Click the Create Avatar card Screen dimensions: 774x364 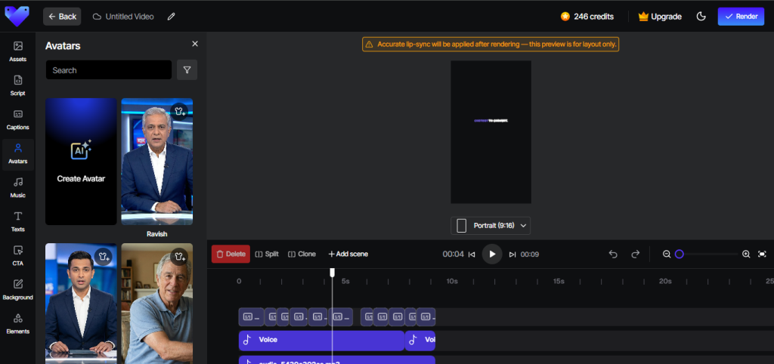click(x=81, y=162)
